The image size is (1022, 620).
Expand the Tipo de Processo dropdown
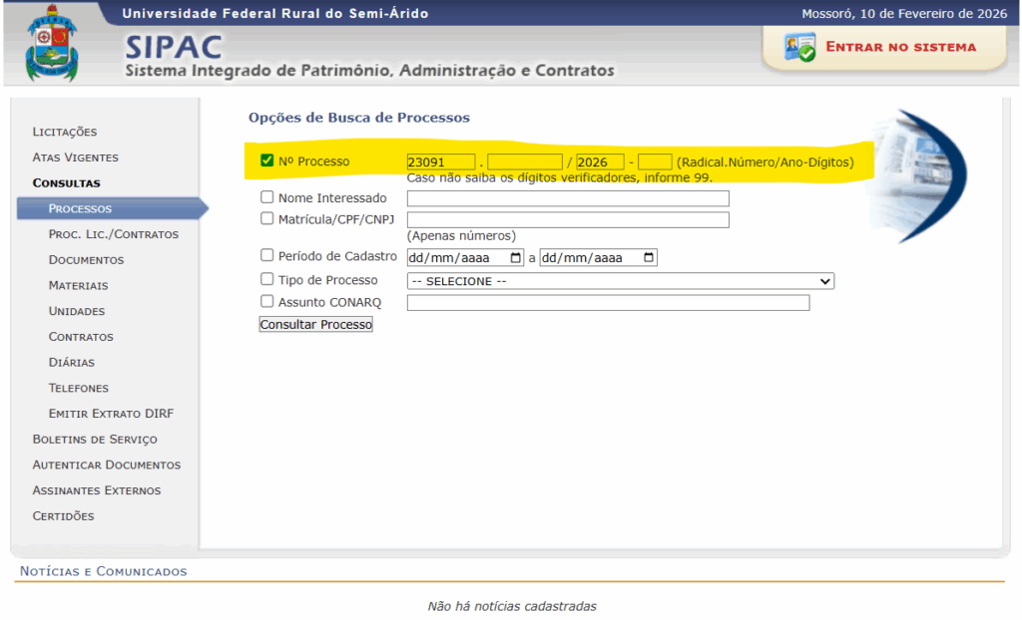(x=620, y=281)
